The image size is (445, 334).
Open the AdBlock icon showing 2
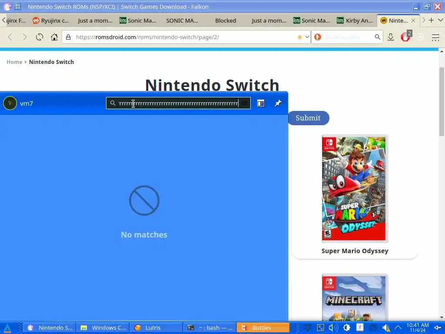coord(406,37)
